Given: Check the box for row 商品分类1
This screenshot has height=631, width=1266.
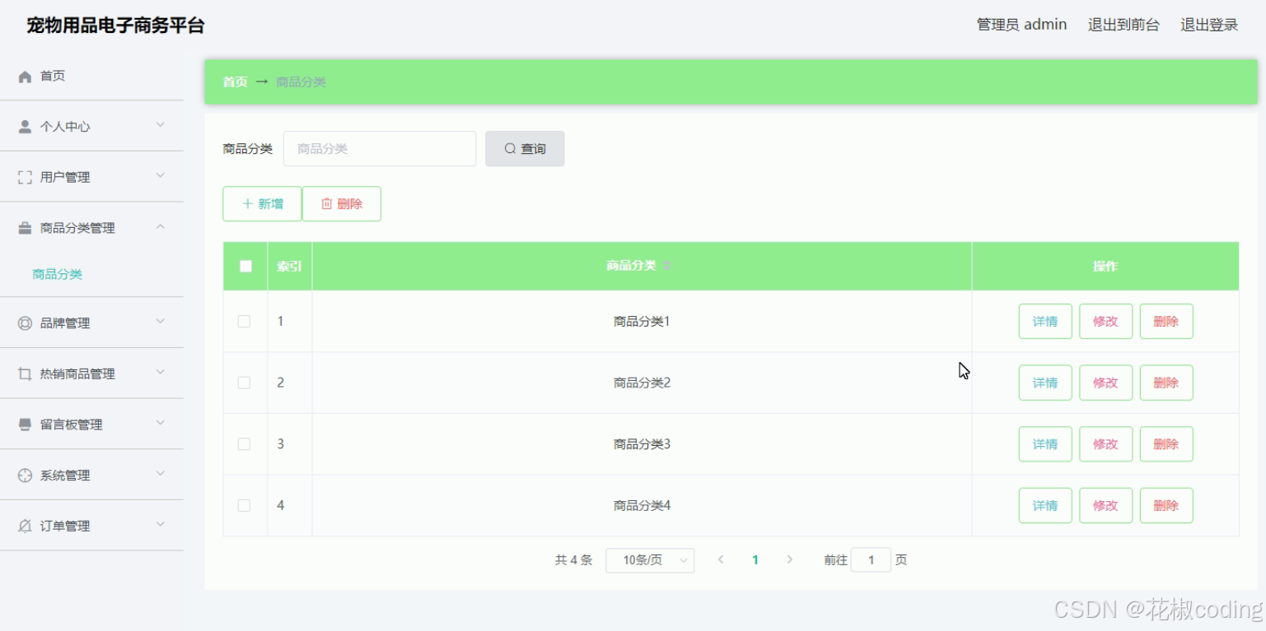Looking at the screenshot, I should click(x=244, y=322).
